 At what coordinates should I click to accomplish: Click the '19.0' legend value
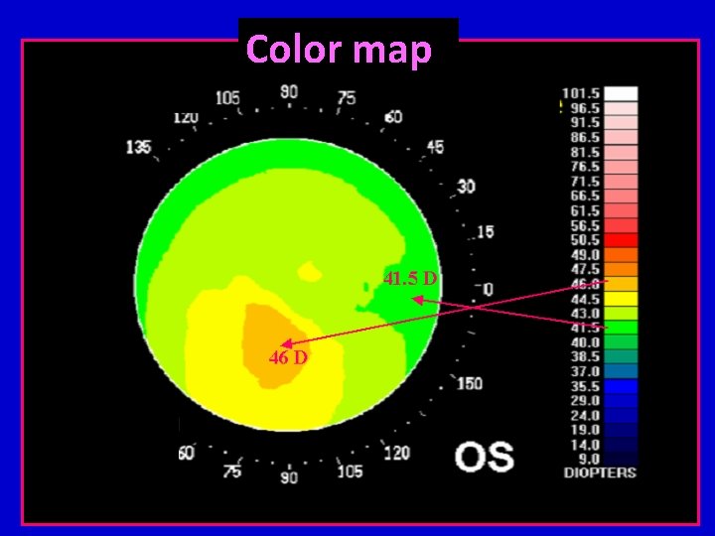[585, 430]
